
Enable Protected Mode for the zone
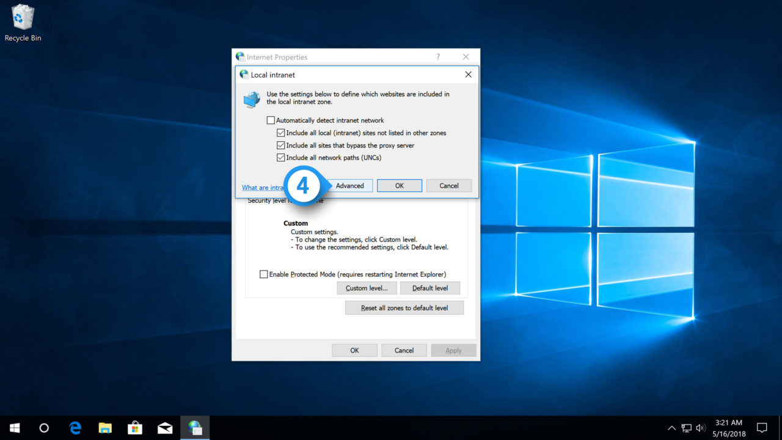pos(263,274)
